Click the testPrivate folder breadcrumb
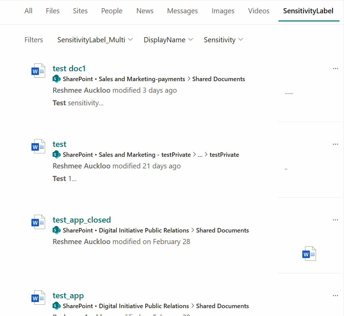344x316 pixels. tap(224, 155)
